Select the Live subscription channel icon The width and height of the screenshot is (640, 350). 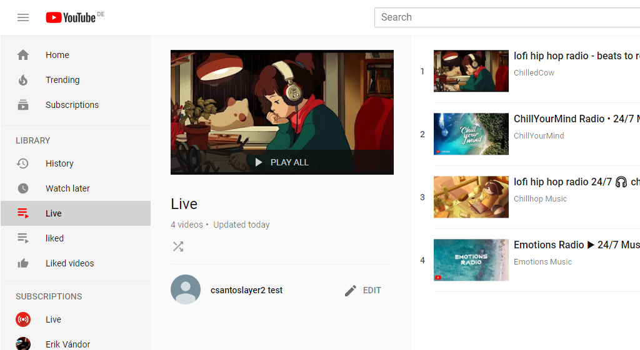coord(23,319)
